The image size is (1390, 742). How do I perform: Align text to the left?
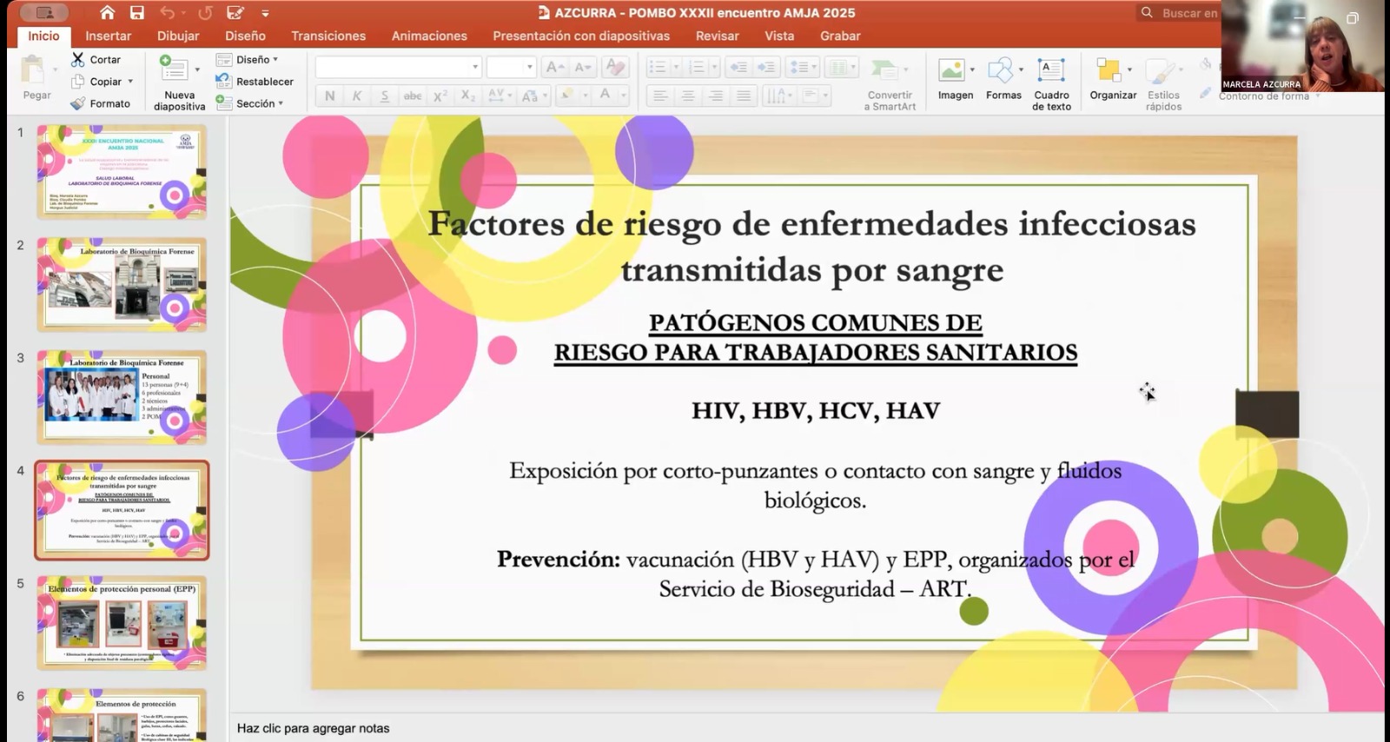pyautogui.click(x=660, y=96)
